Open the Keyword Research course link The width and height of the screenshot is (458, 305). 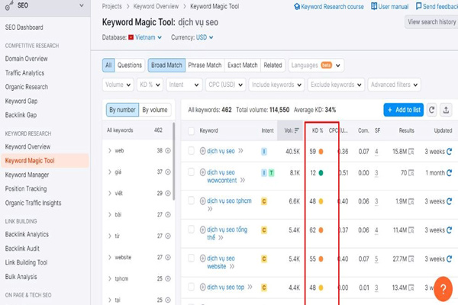point(328,6)
